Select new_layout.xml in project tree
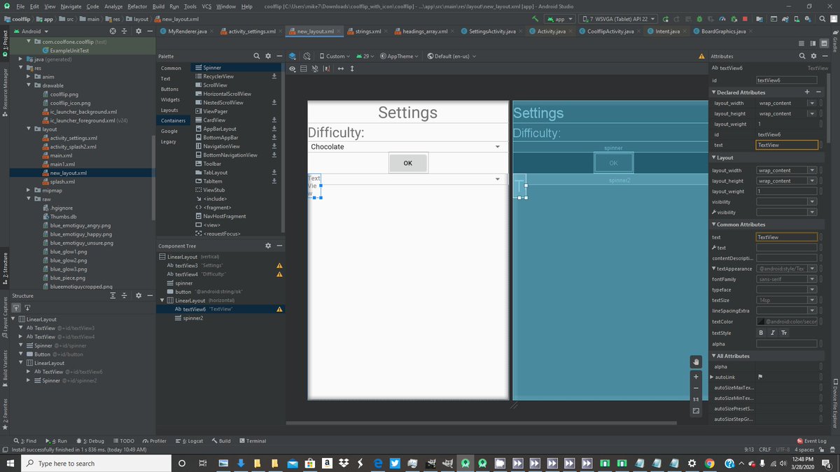 tap(69, 173)
